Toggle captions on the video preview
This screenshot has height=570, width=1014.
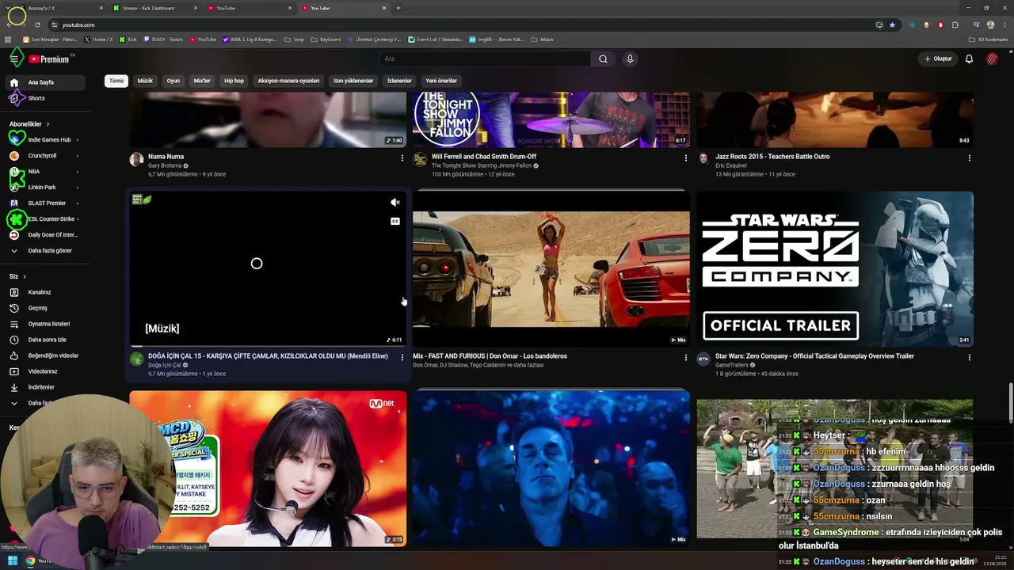[395, 222]
